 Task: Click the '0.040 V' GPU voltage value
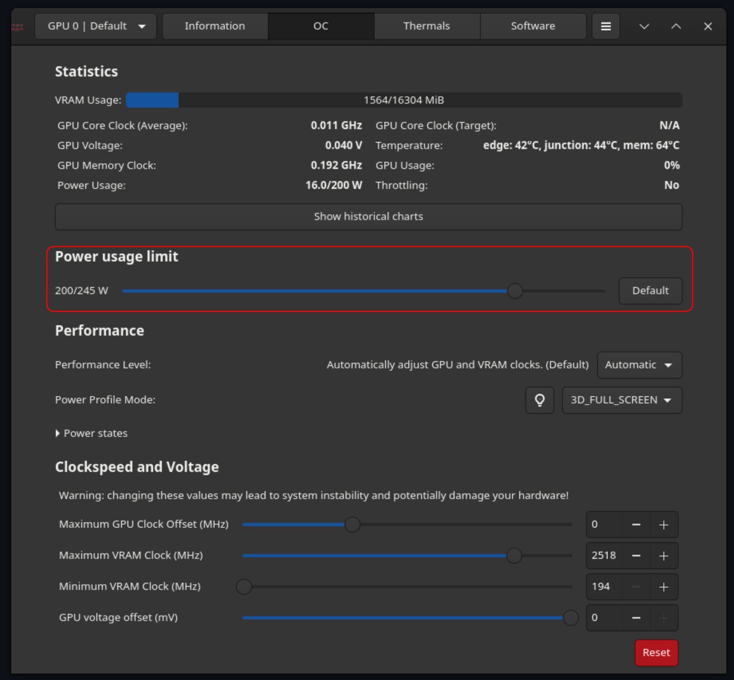coord(343,145)
